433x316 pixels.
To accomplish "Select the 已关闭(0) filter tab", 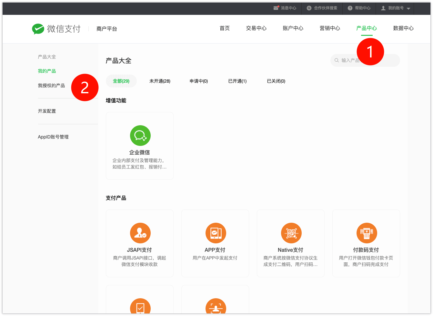I will click(x=276, y=81).
